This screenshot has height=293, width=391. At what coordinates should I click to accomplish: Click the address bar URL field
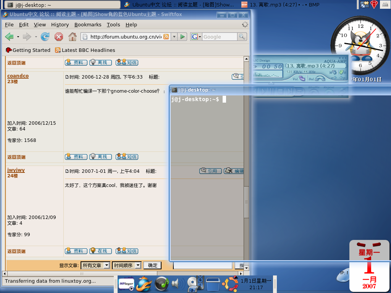click(125, 37)
